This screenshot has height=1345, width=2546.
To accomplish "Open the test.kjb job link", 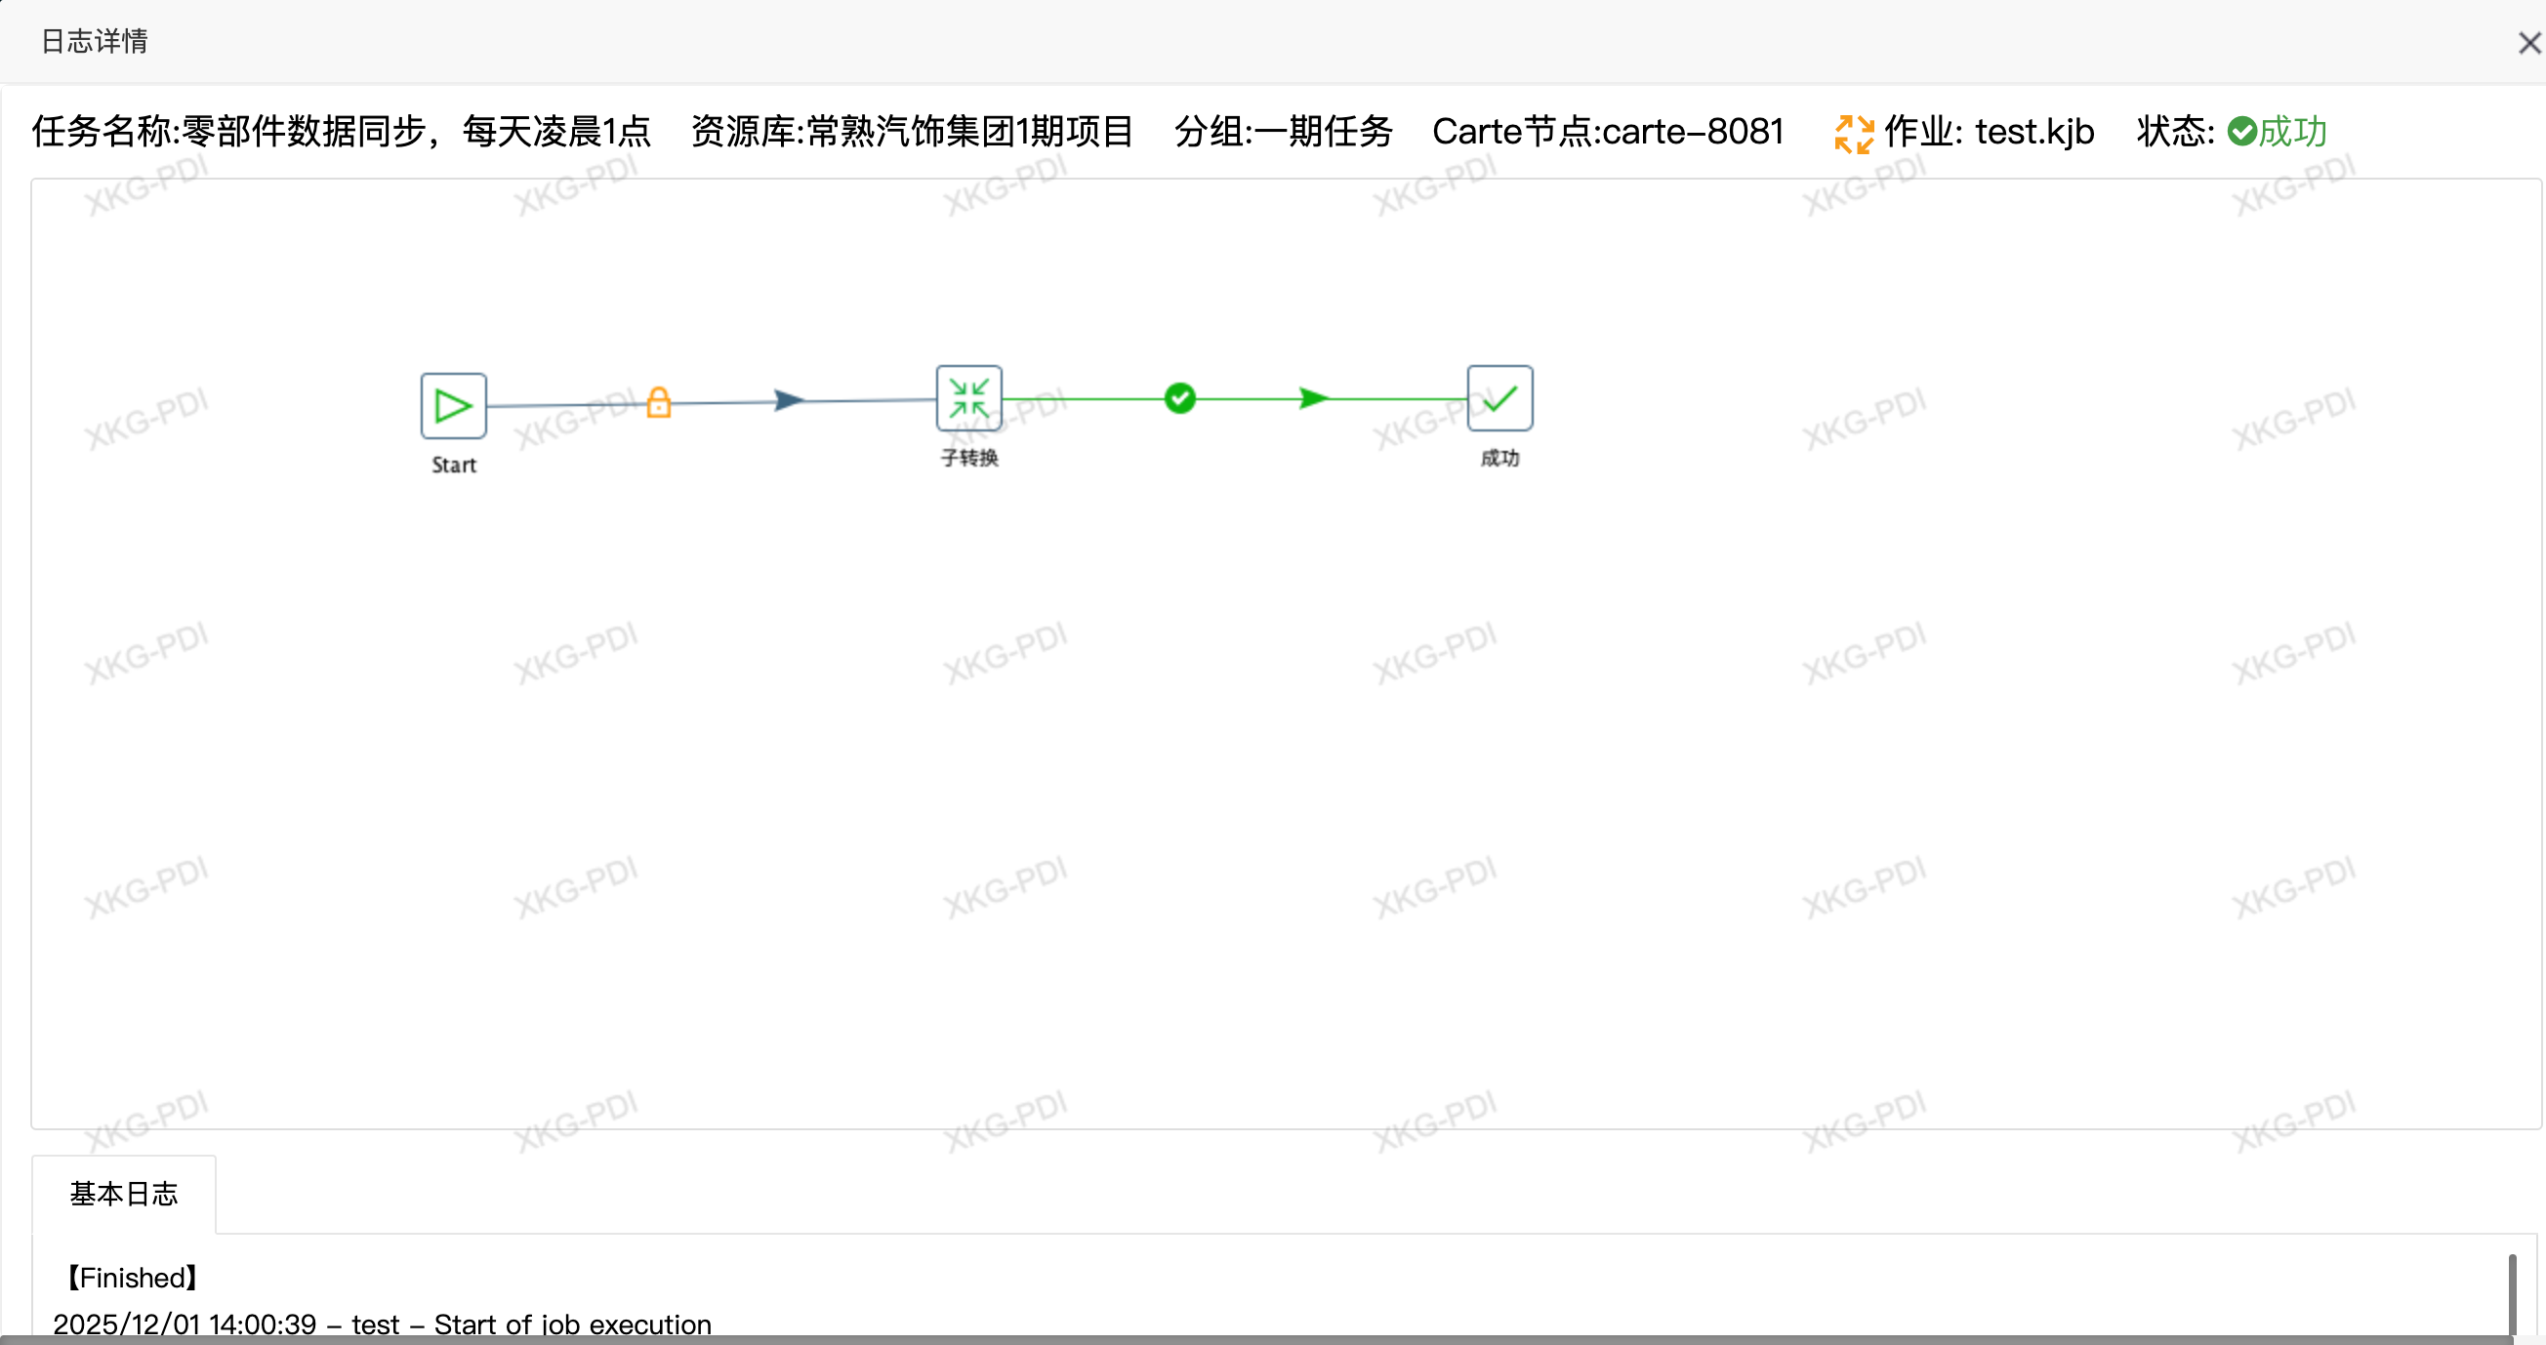I will (2033, 132).
